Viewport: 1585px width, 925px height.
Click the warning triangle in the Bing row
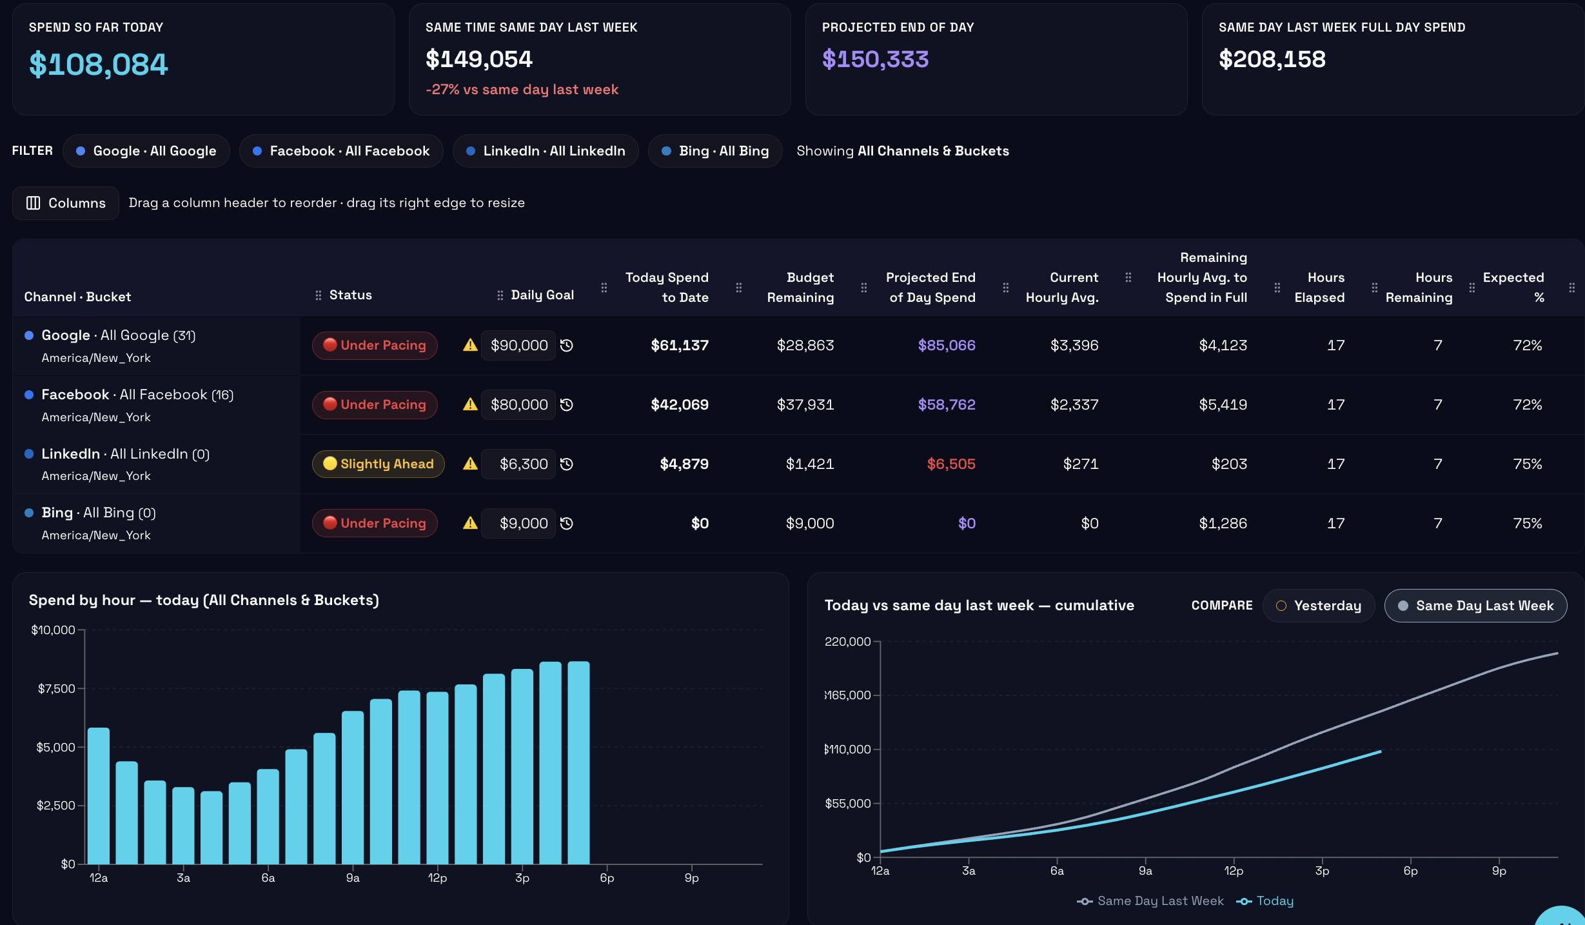(x=471, y=523)
